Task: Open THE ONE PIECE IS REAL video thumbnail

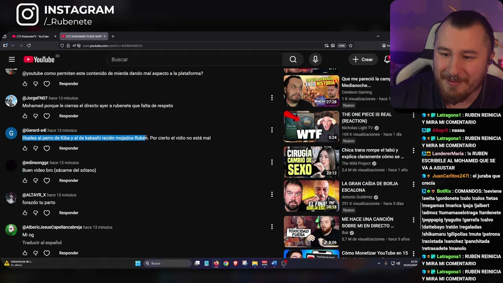Action: coord(311,127)
